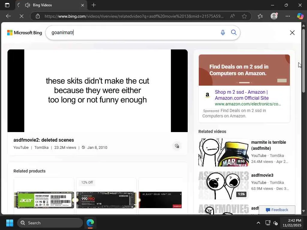Screen dimensions: 307x230
Task: Open marmite is terrible thumbnail
Action: click(224, 152)
